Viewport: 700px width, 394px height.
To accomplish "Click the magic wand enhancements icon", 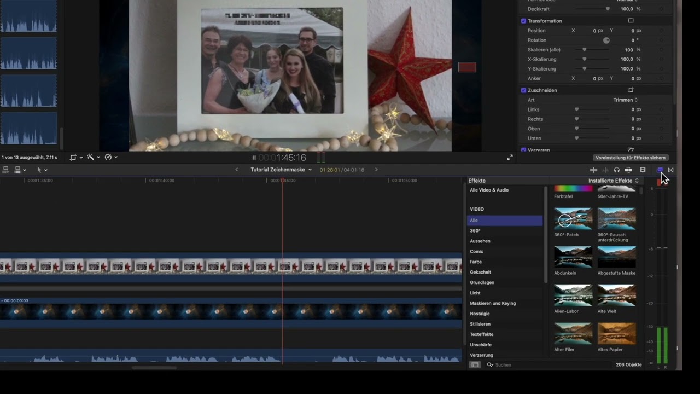I will pyautogui.click(x=90, y=157).
